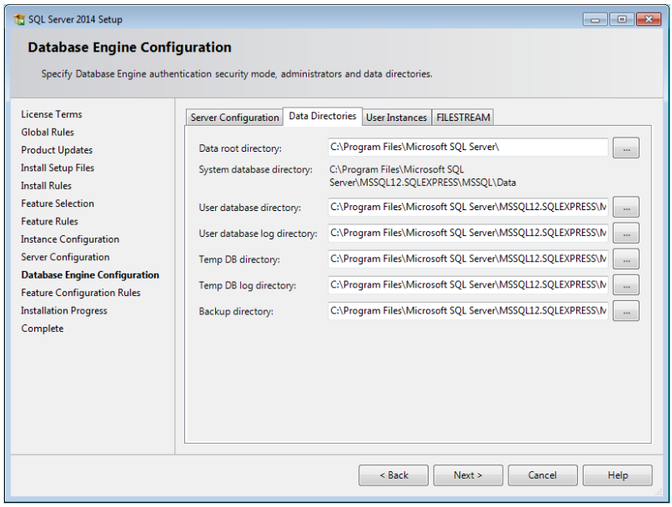Browse for the Temp DB log directory

625,284
